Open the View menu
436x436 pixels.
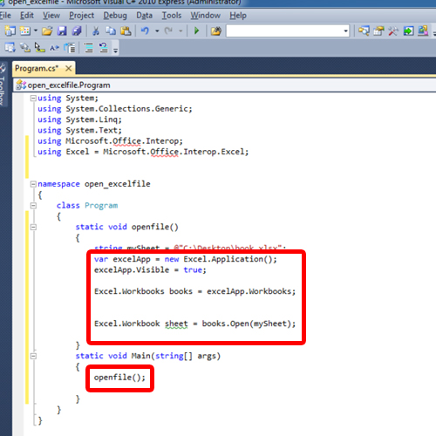pyautogui.click(x=51, y=15)
